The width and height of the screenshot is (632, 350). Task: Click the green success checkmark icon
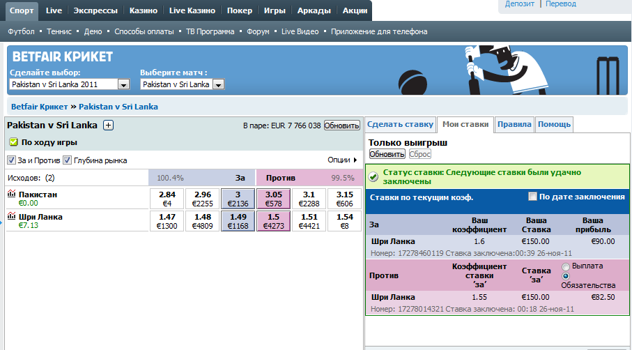click(373, 176)
